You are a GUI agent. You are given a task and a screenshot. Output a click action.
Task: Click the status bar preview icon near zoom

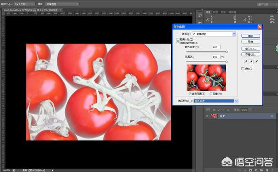click(x=14, y=170)
